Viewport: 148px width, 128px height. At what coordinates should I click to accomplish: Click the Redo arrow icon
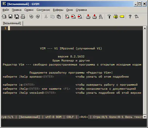click(38, 17)
